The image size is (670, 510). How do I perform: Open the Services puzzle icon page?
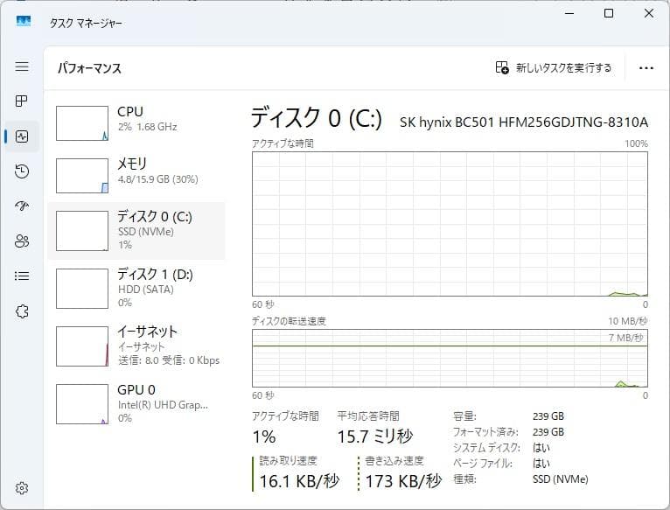22,311
